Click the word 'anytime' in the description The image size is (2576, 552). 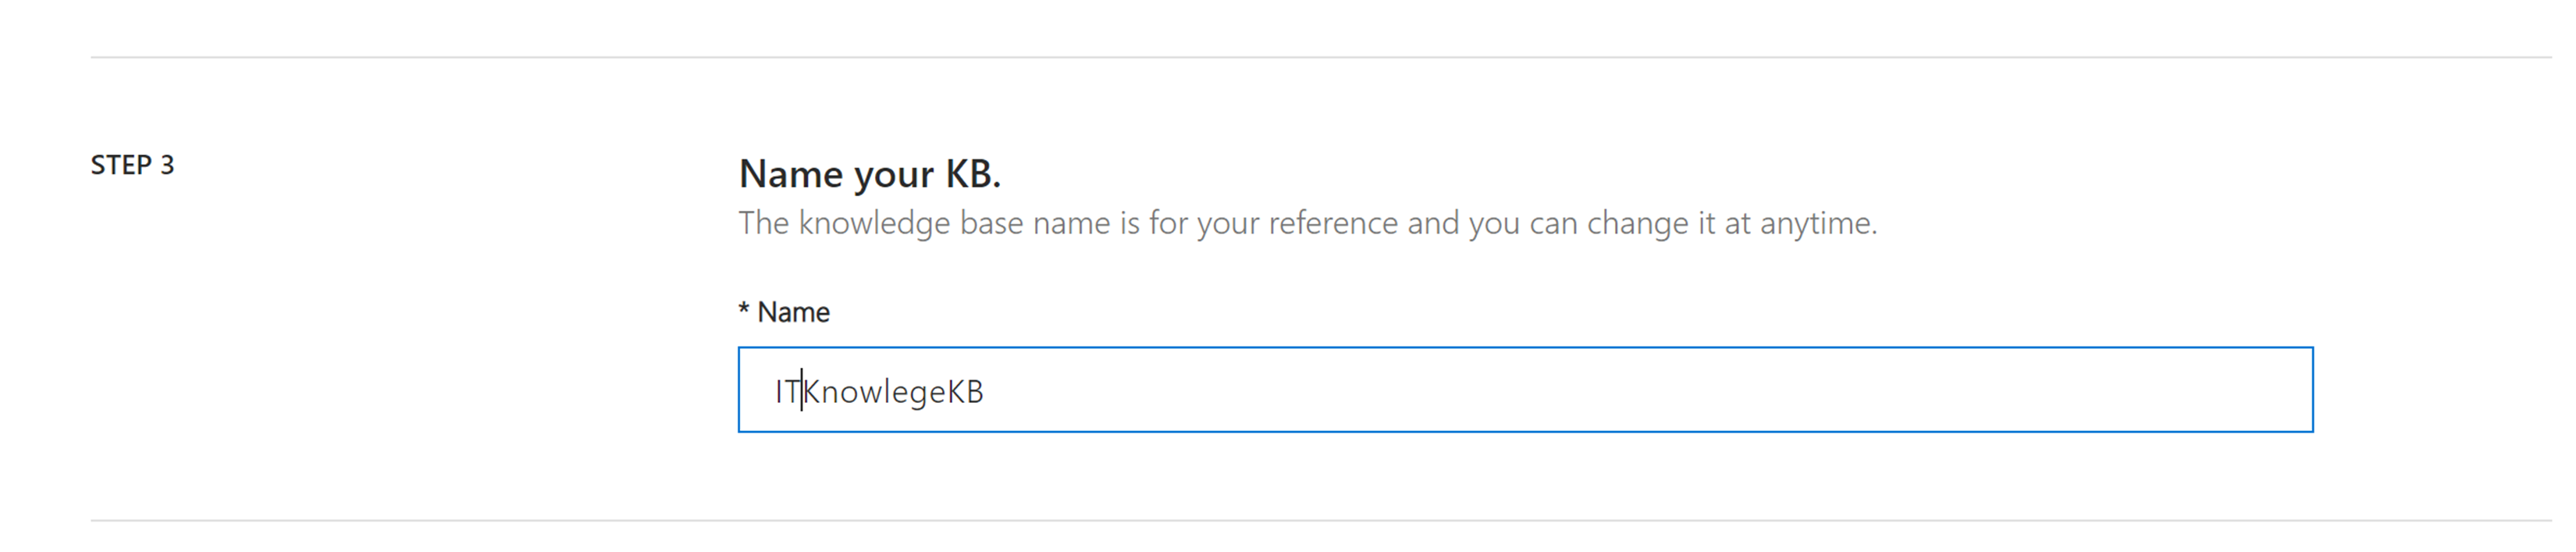click(1817, 223)
